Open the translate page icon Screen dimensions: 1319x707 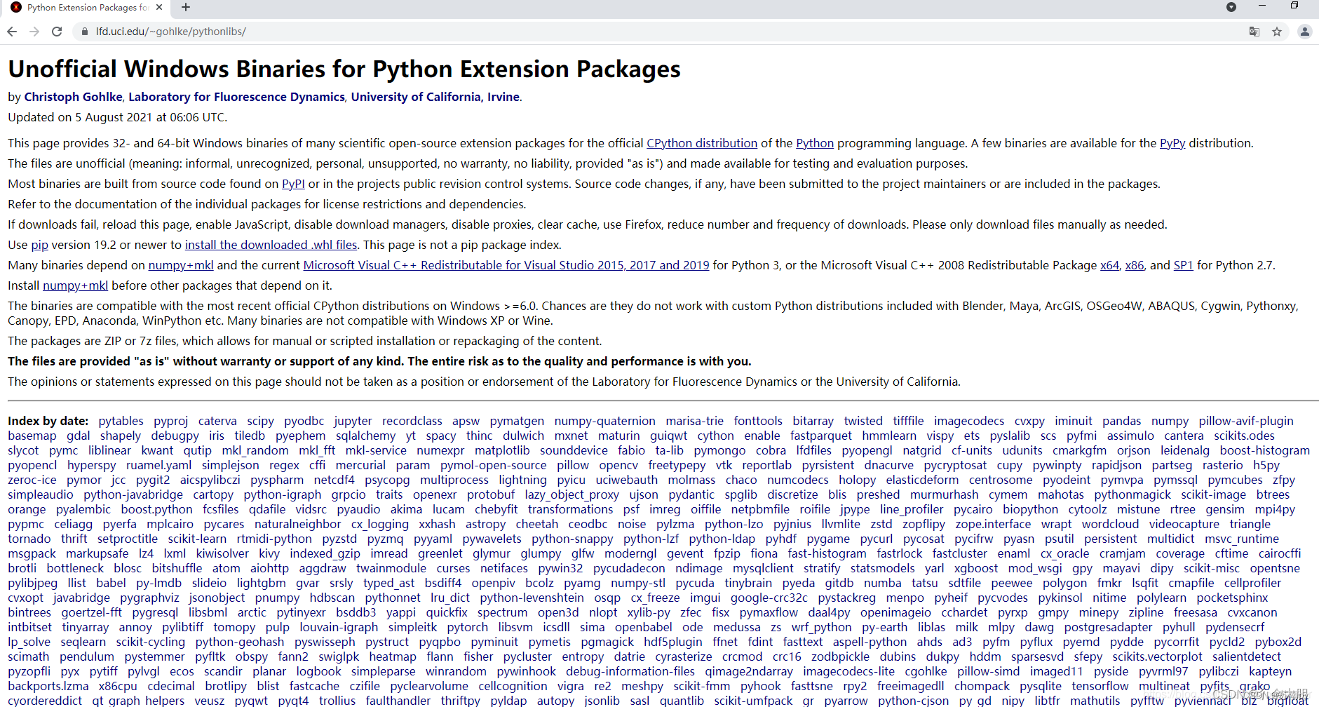click(x=1254, y=32)
